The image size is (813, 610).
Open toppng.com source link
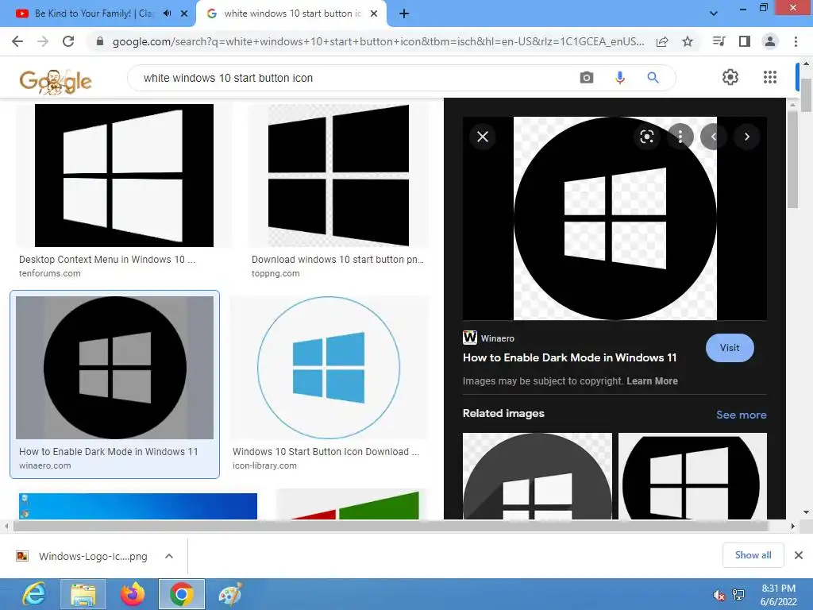pyautogui.click(x=275, y=273)
